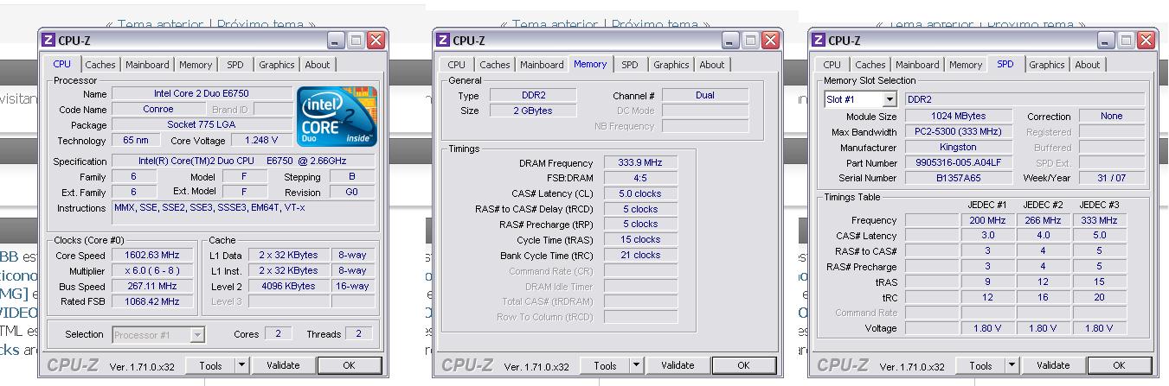1169x386 pixels.
Task: Close the SPD CPU-Z window
Action: coord(1147,40)
